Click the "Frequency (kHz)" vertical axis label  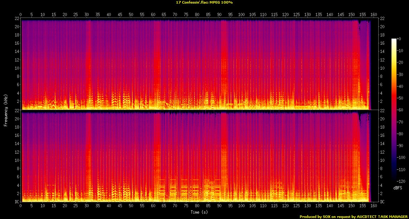point(6,110)
